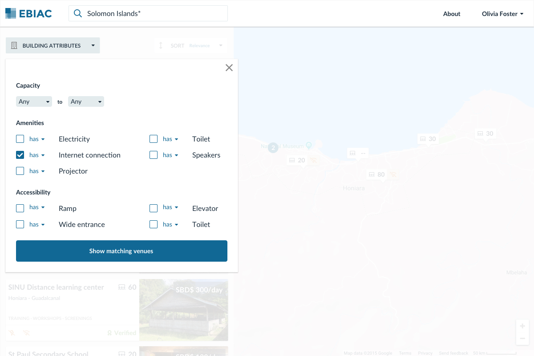Open the 'has' dropdown for Projector
The width and height of the screenshot is (534, 356).
(x=37, y=171)
